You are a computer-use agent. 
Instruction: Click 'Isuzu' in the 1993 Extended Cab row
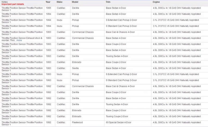coord(60,74)
